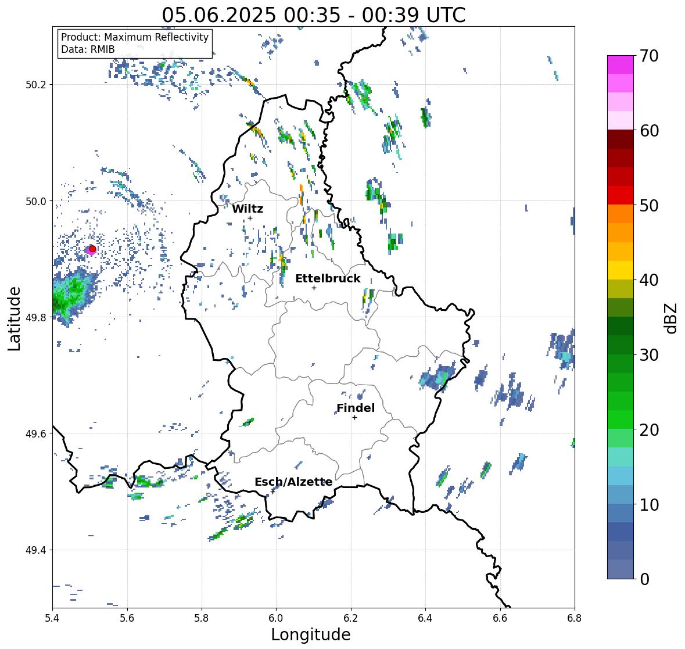Click the yellow 40 dBZ band on the colorbar
This screenshot has height=649, width=685.
coord(621,270)
